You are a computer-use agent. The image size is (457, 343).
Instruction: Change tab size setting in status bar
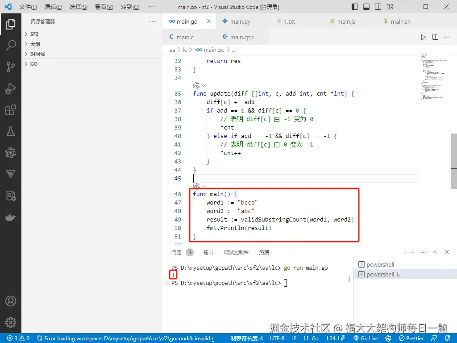[247, 339]
